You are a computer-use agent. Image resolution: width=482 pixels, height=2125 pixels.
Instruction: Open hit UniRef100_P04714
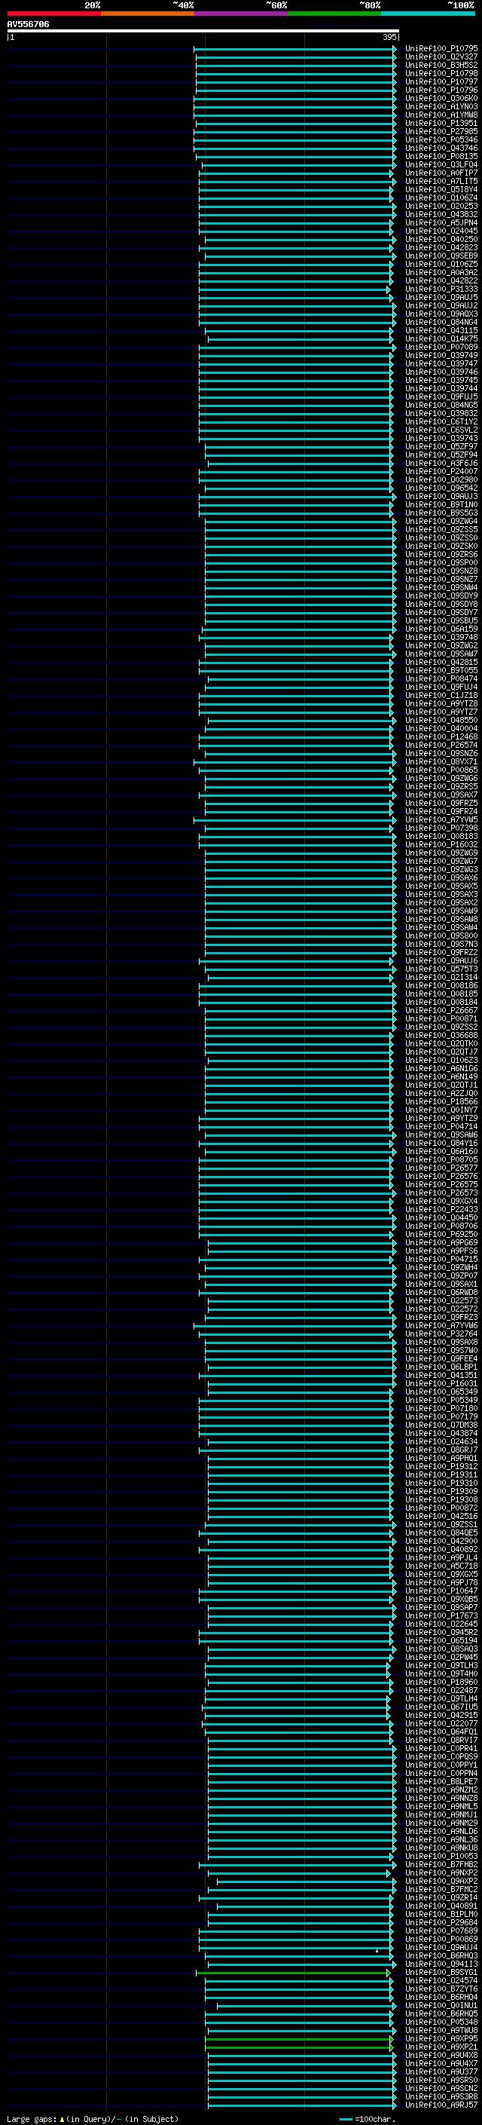tap(441, 1127)
